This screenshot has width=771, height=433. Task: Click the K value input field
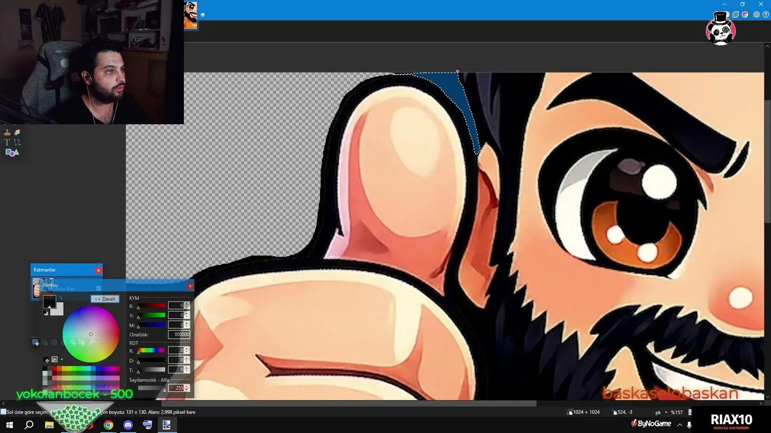(x=176, y=306)
